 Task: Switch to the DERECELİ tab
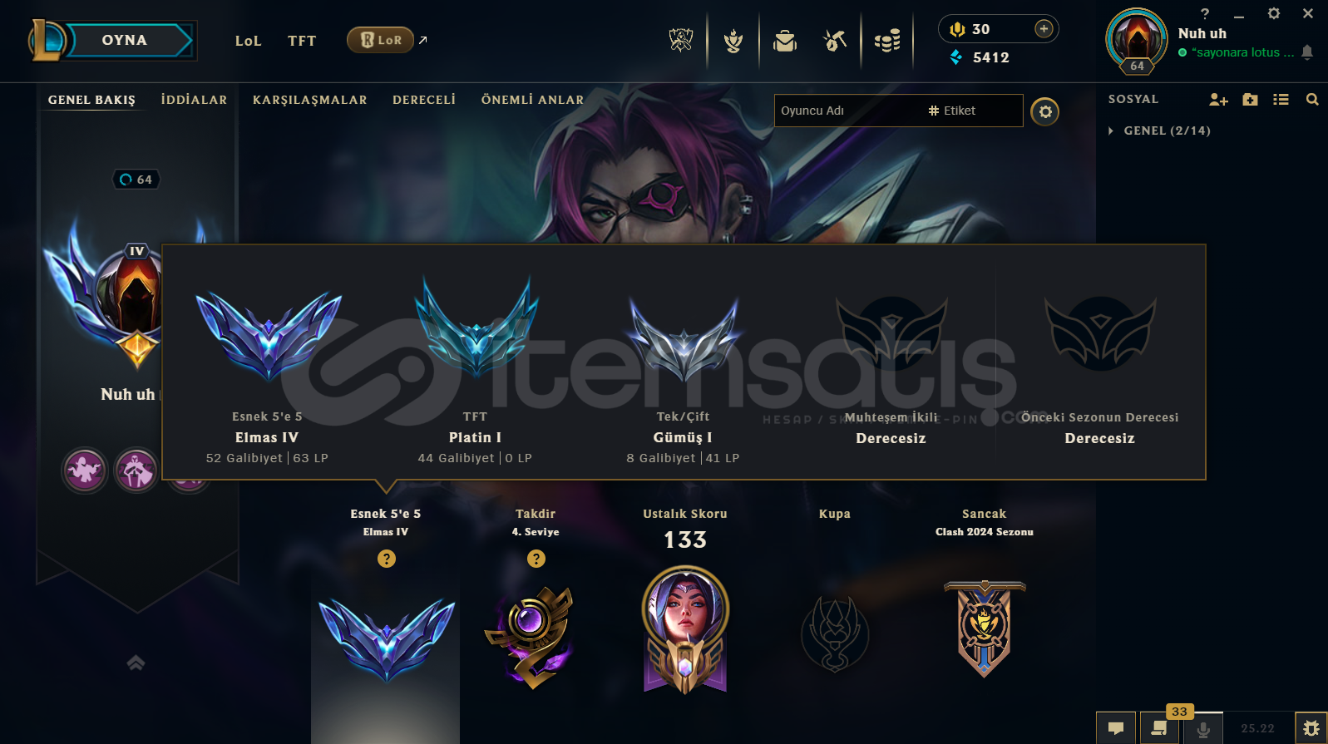[424, 100]
